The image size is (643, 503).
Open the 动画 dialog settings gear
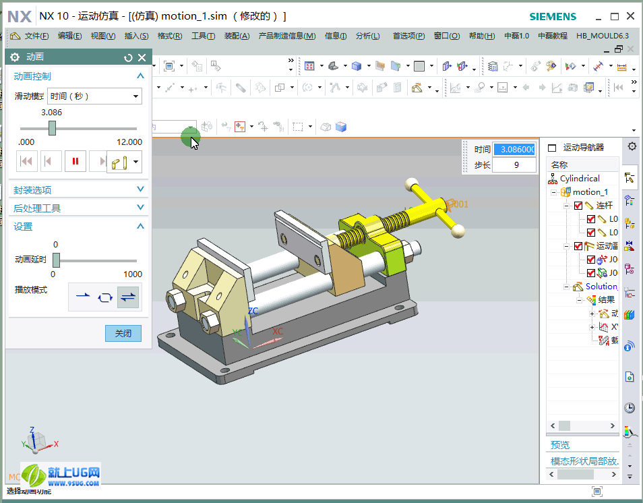pos(15,57)
